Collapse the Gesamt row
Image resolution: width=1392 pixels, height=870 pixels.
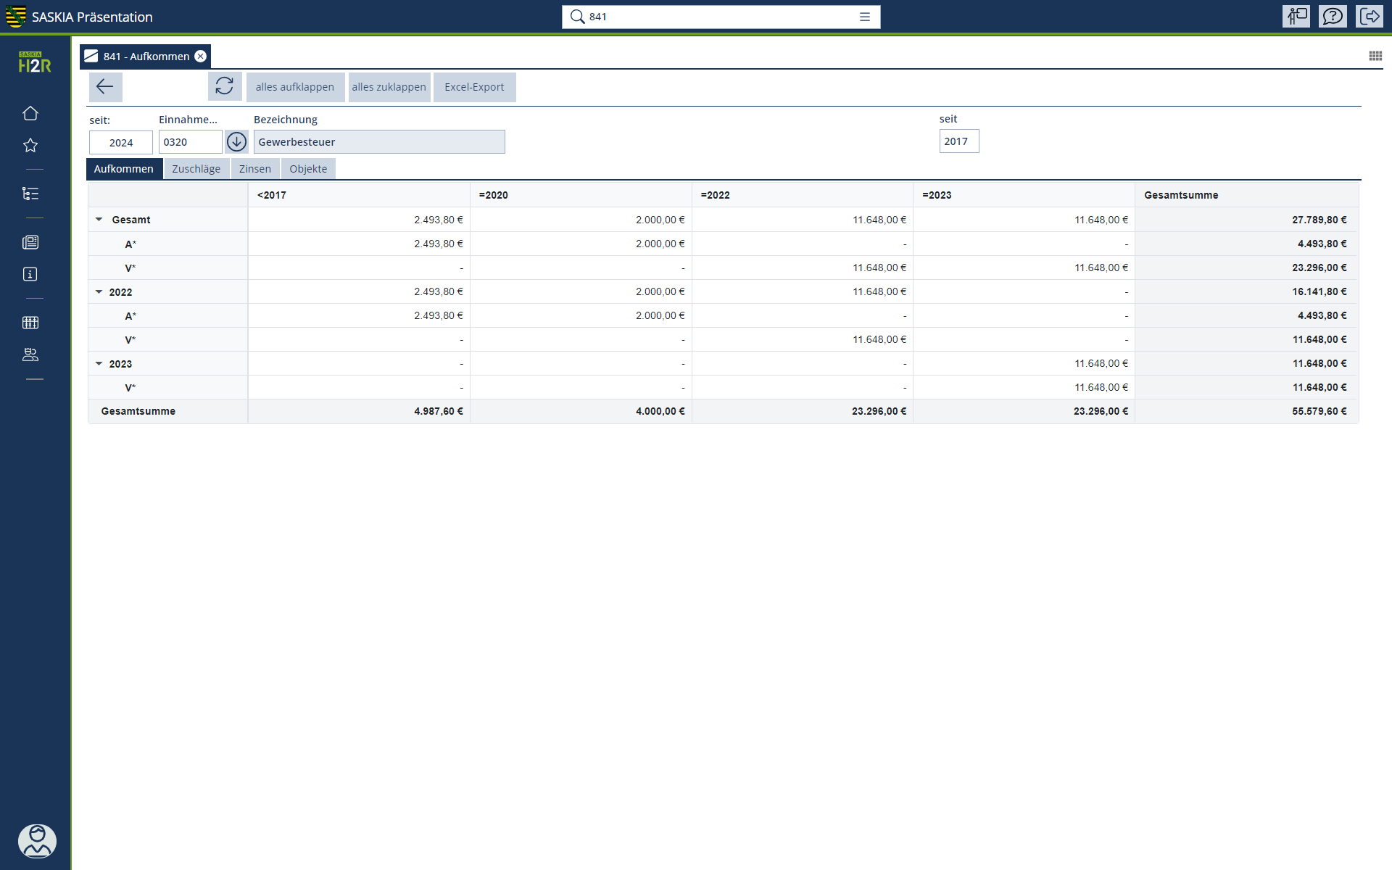(99, 220)
